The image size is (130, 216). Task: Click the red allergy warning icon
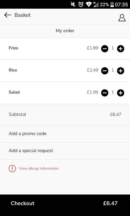click(x=12, y=168)
